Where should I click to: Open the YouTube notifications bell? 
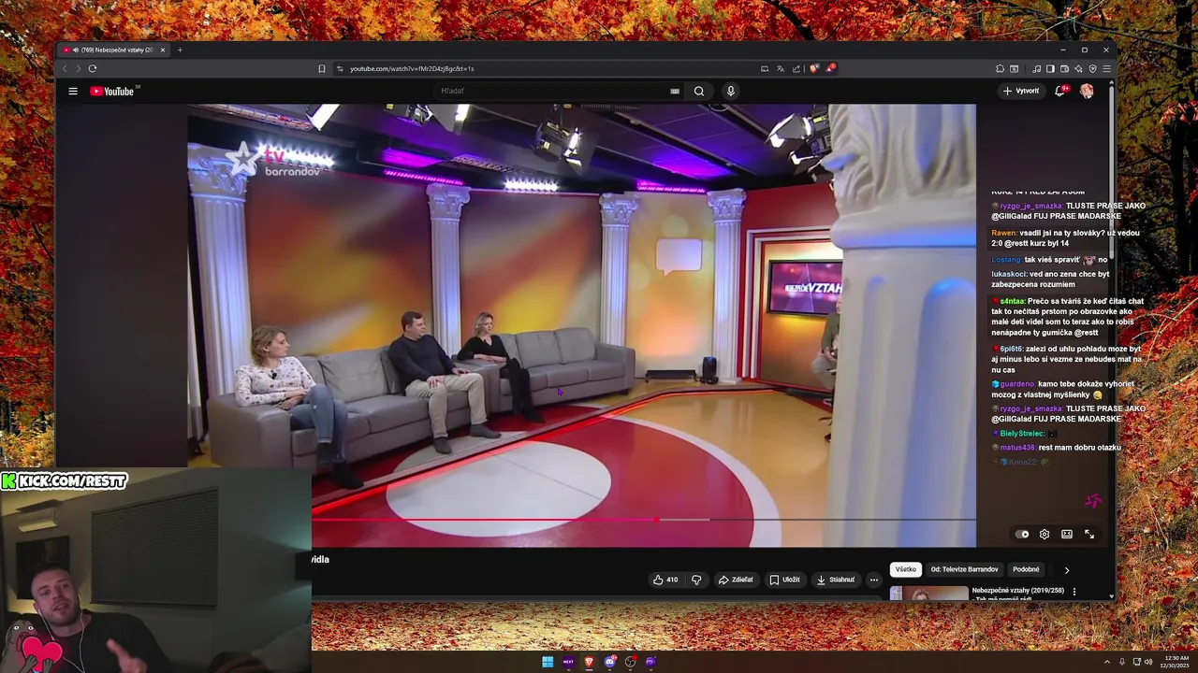point(1059,91)
